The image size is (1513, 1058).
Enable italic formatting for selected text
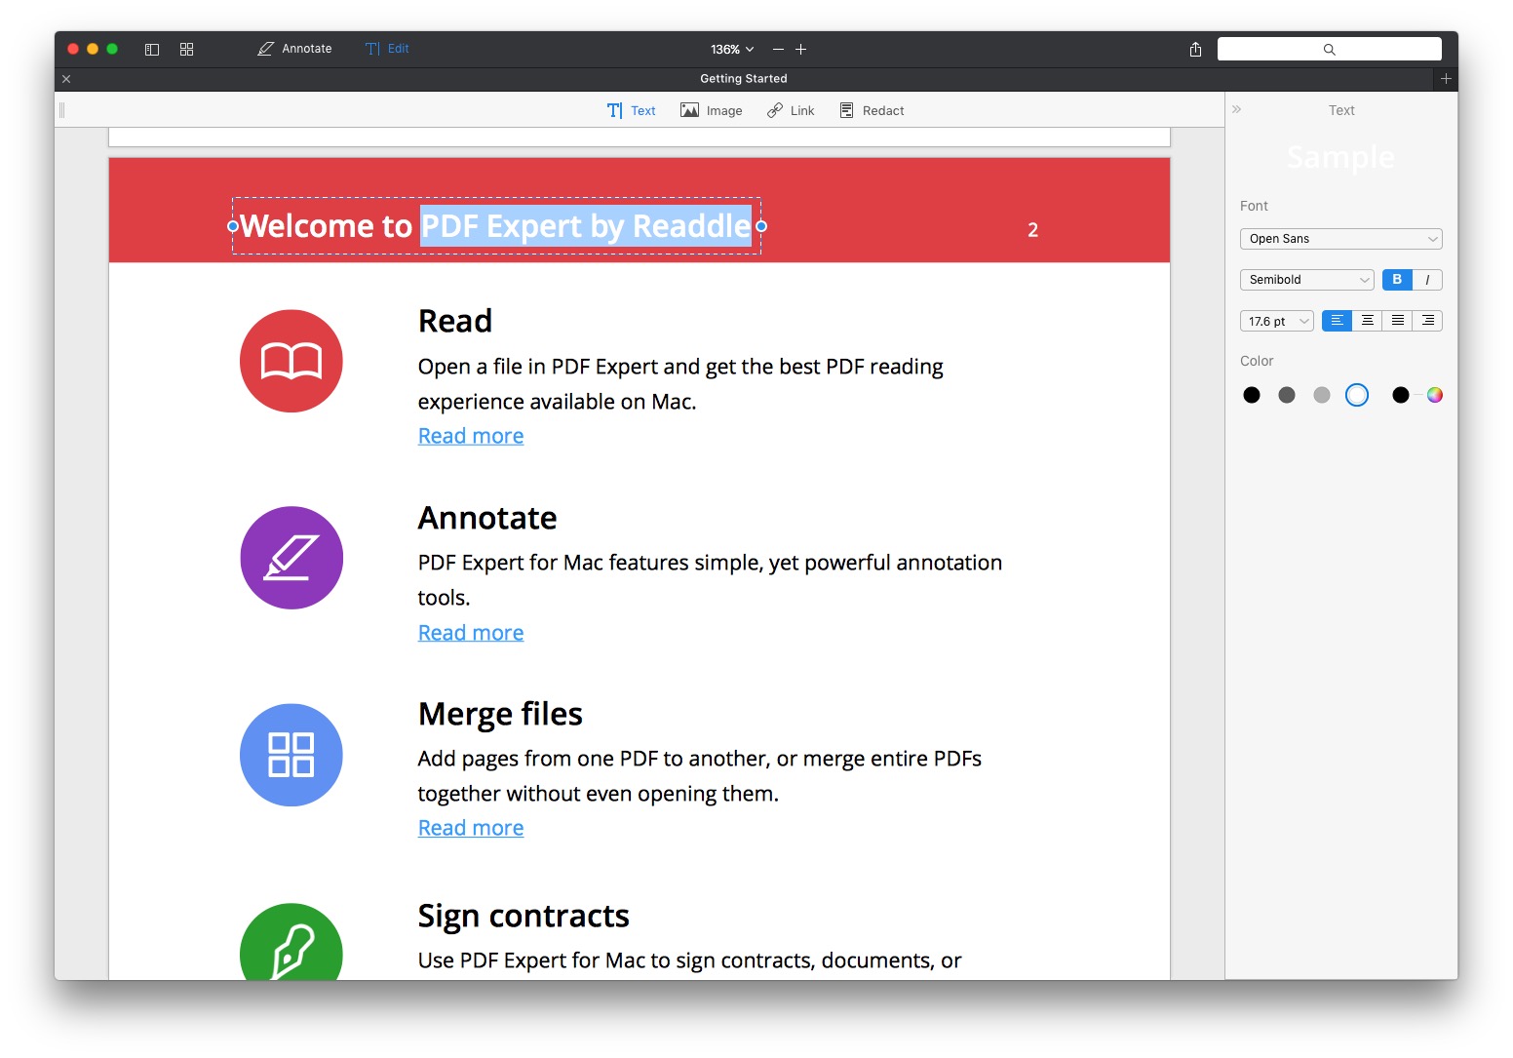[1427, 280]
